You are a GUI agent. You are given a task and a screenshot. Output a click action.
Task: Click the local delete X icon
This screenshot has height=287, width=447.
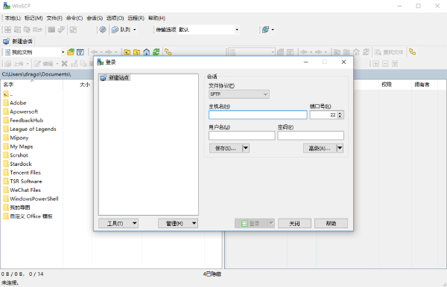tap(65, 64)
